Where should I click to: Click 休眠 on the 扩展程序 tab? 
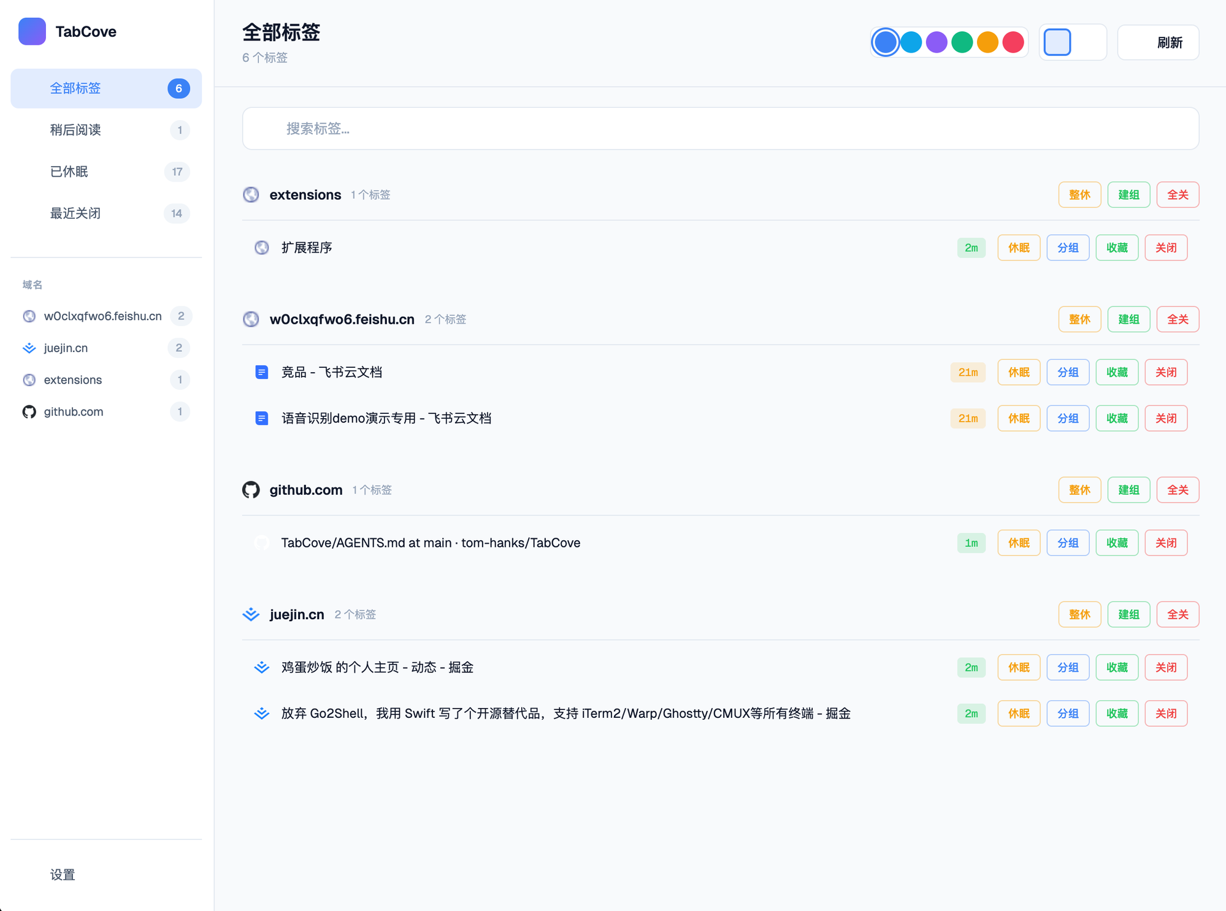1019,248
